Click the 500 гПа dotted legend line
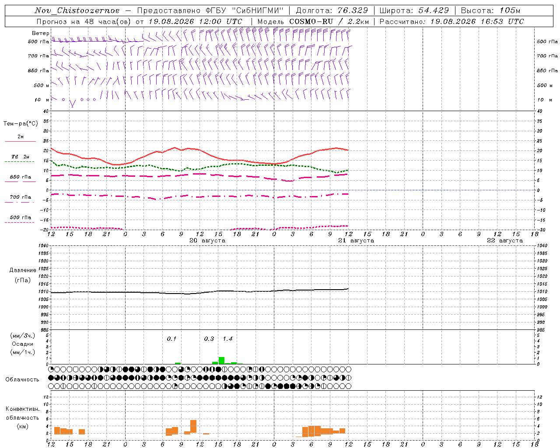Viewport: 560px width, 448px height. click(x=19, y=222)
